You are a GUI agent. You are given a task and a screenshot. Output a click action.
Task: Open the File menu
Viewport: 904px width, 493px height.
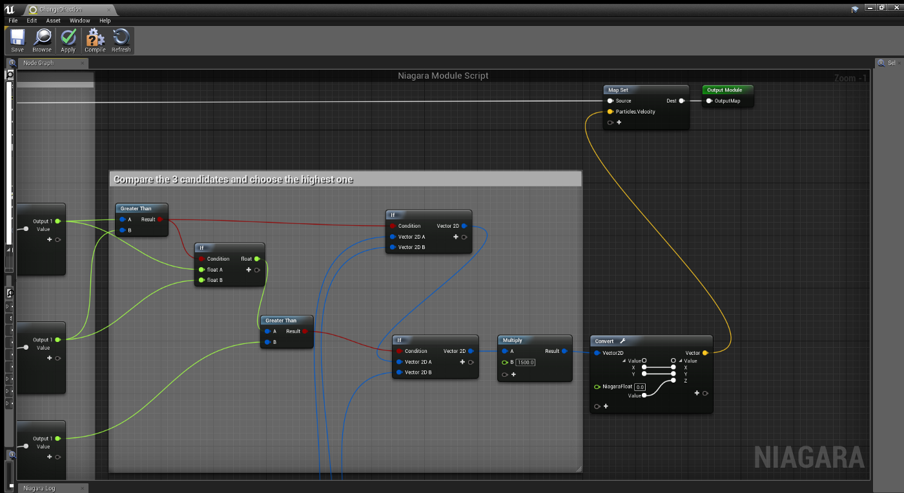[x=13, y=21]
